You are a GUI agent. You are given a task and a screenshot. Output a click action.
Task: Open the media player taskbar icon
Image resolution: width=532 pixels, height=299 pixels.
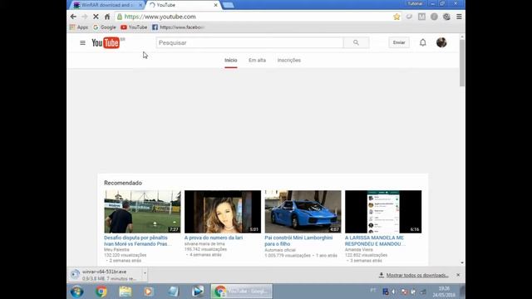click(149, 292)
